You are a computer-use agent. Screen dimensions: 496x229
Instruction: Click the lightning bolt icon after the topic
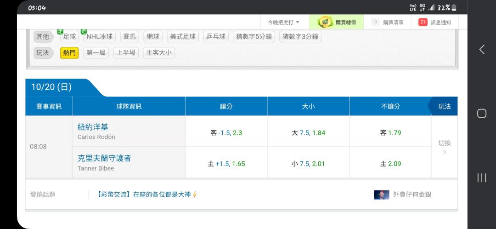[195, 195]
